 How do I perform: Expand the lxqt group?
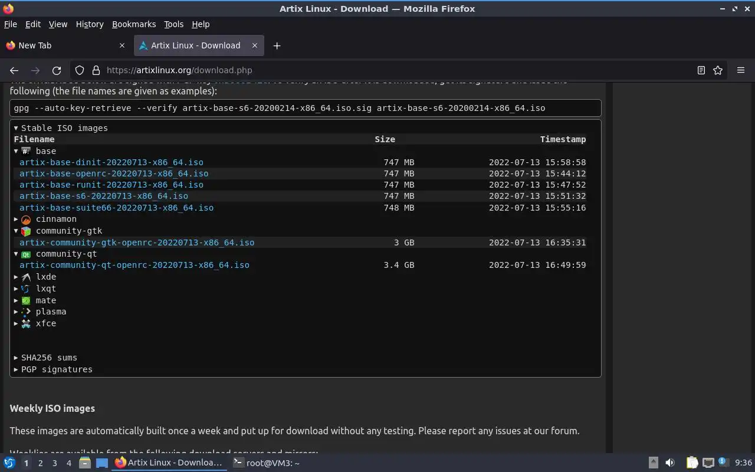35,289
